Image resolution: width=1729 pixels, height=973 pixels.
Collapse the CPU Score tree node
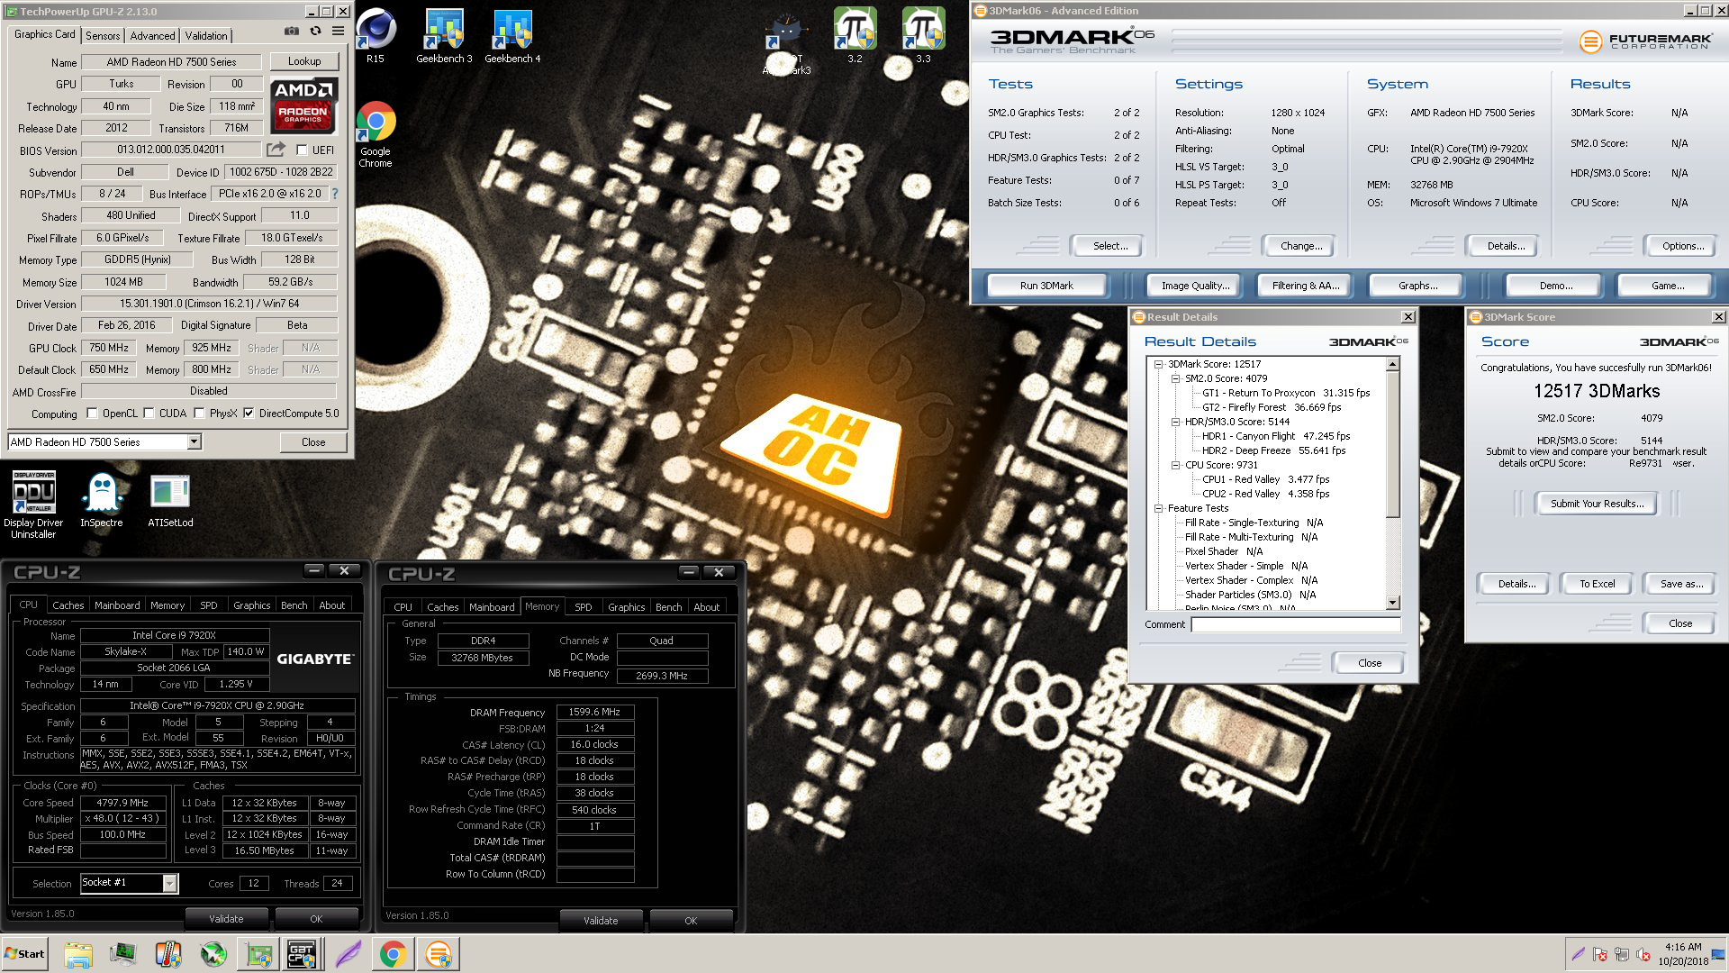pos(1176,466)
